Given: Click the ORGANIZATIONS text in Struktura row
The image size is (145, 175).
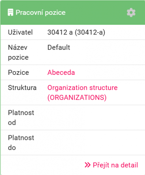Looking at the screenshot, I should pyautogui.click(x=77, y=97).
